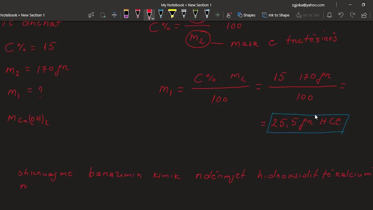Undo the last stroke
The height and width of the screenshot is (210, 373).
point(341,15)
